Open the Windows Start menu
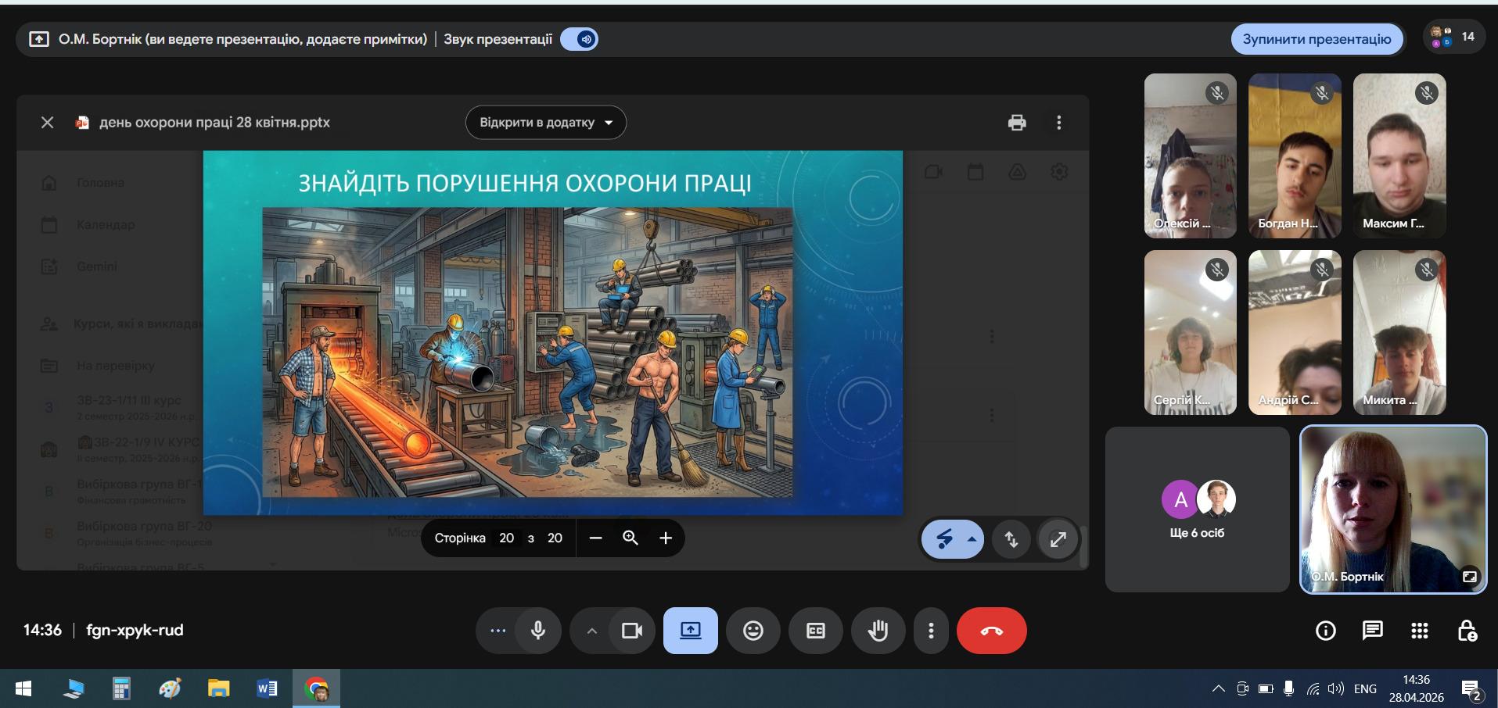This screenshot has height=708, width=1498. tap(23, 688)
